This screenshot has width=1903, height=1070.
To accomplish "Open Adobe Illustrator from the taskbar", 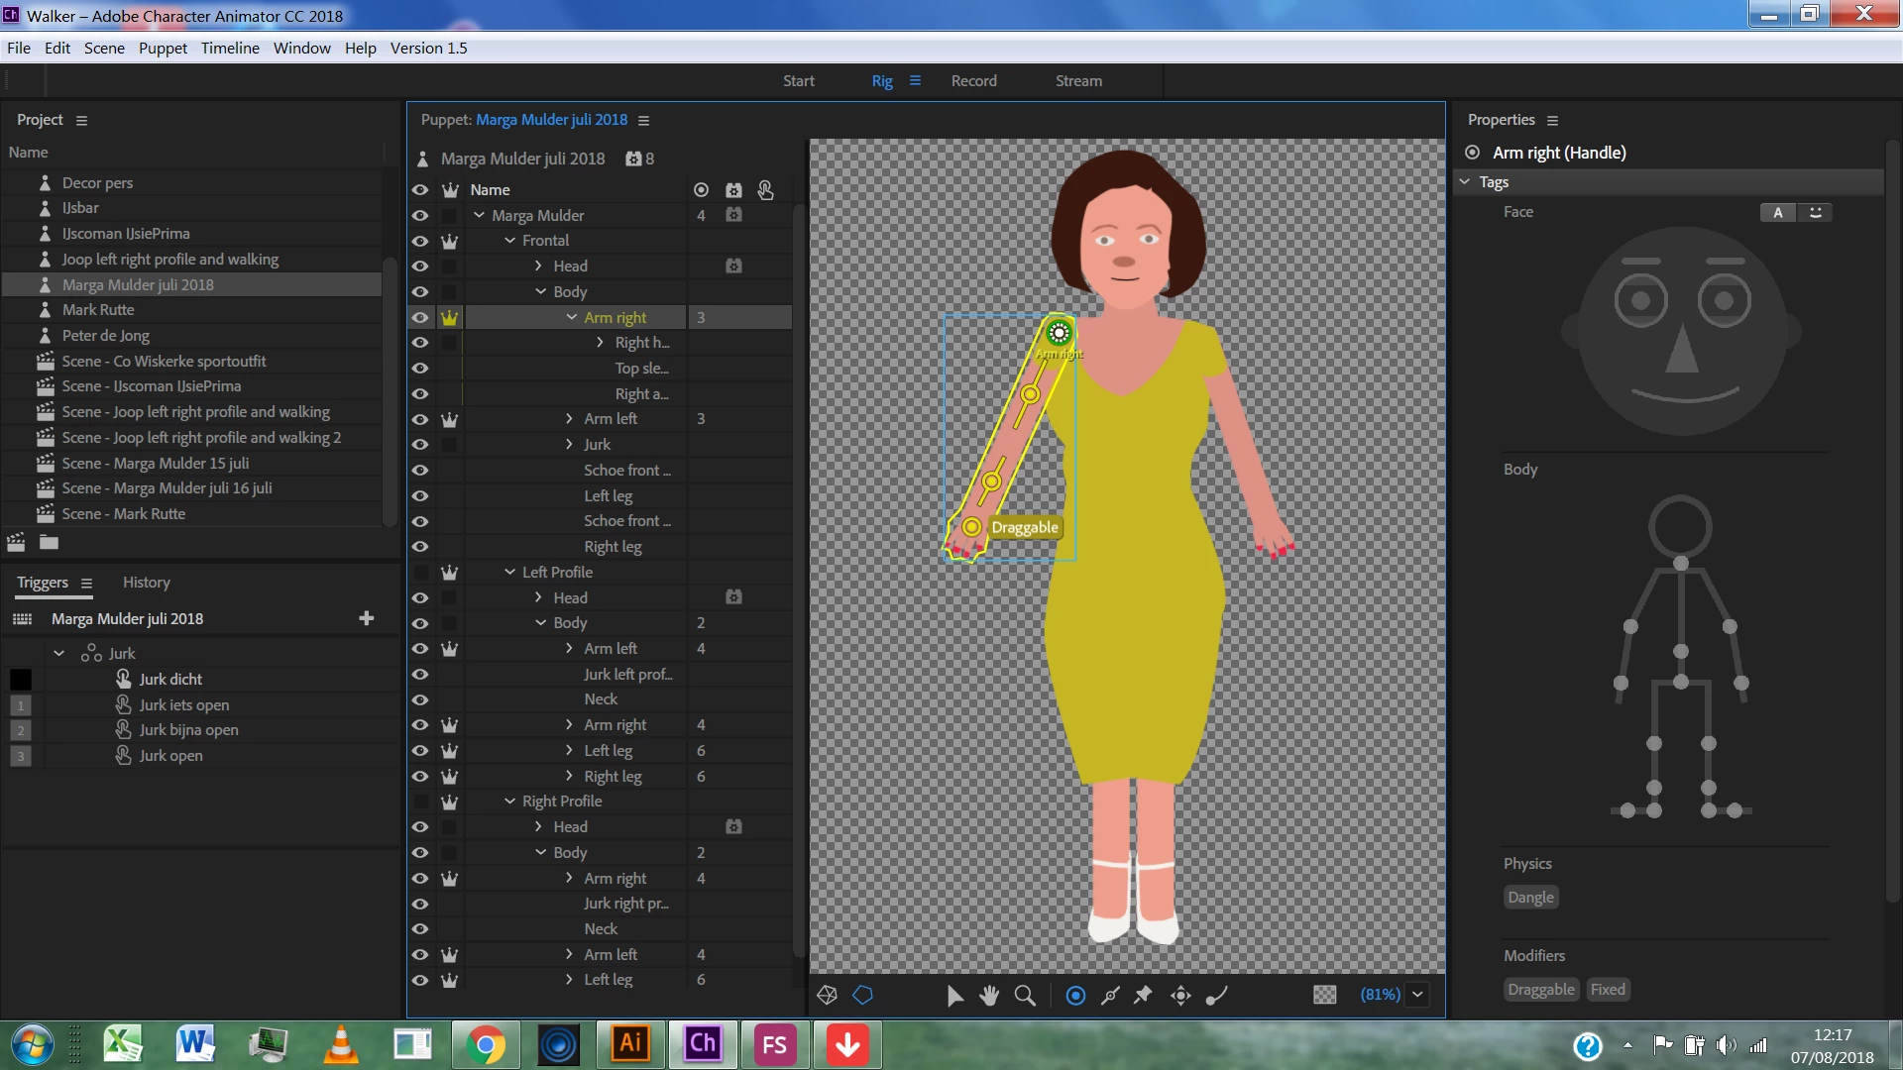I will [x=630, y=1044].
